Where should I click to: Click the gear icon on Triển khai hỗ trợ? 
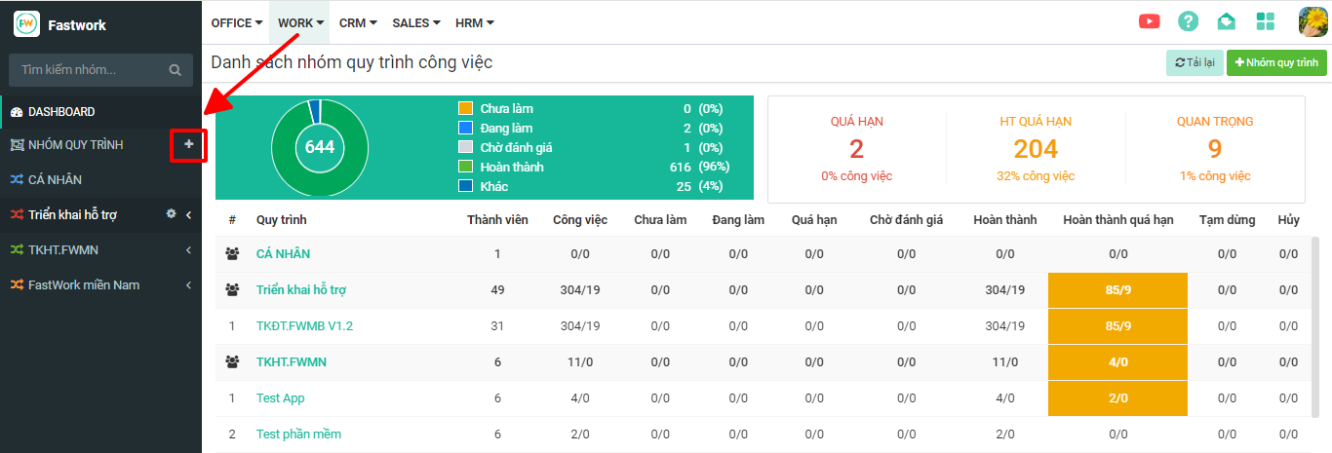[171, 214]
